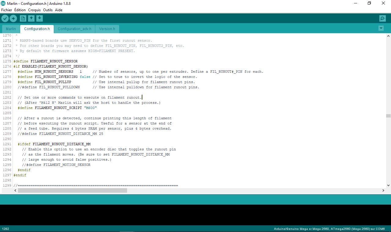Click 'large enough to avoid false positives' comment
This screenshot has width=391, height=232.
point(67,160)
